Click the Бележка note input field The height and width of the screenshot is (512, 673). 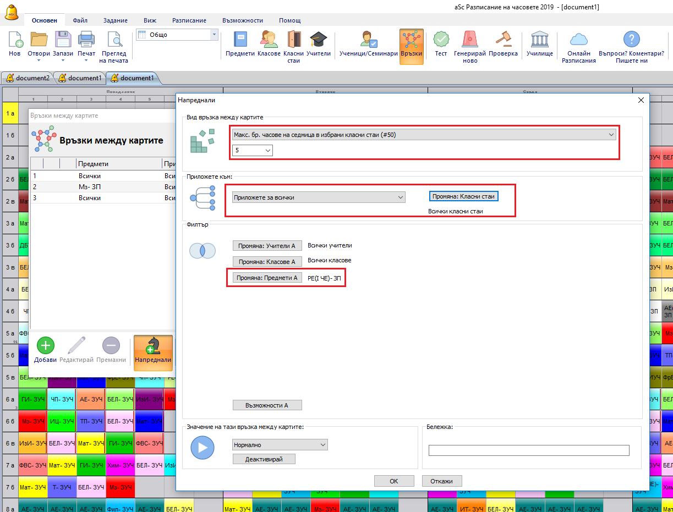528,450
